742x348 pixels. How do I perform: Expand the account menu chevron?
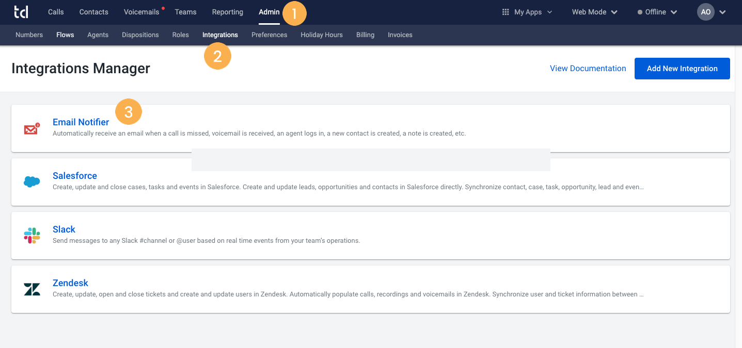[722, 12]
